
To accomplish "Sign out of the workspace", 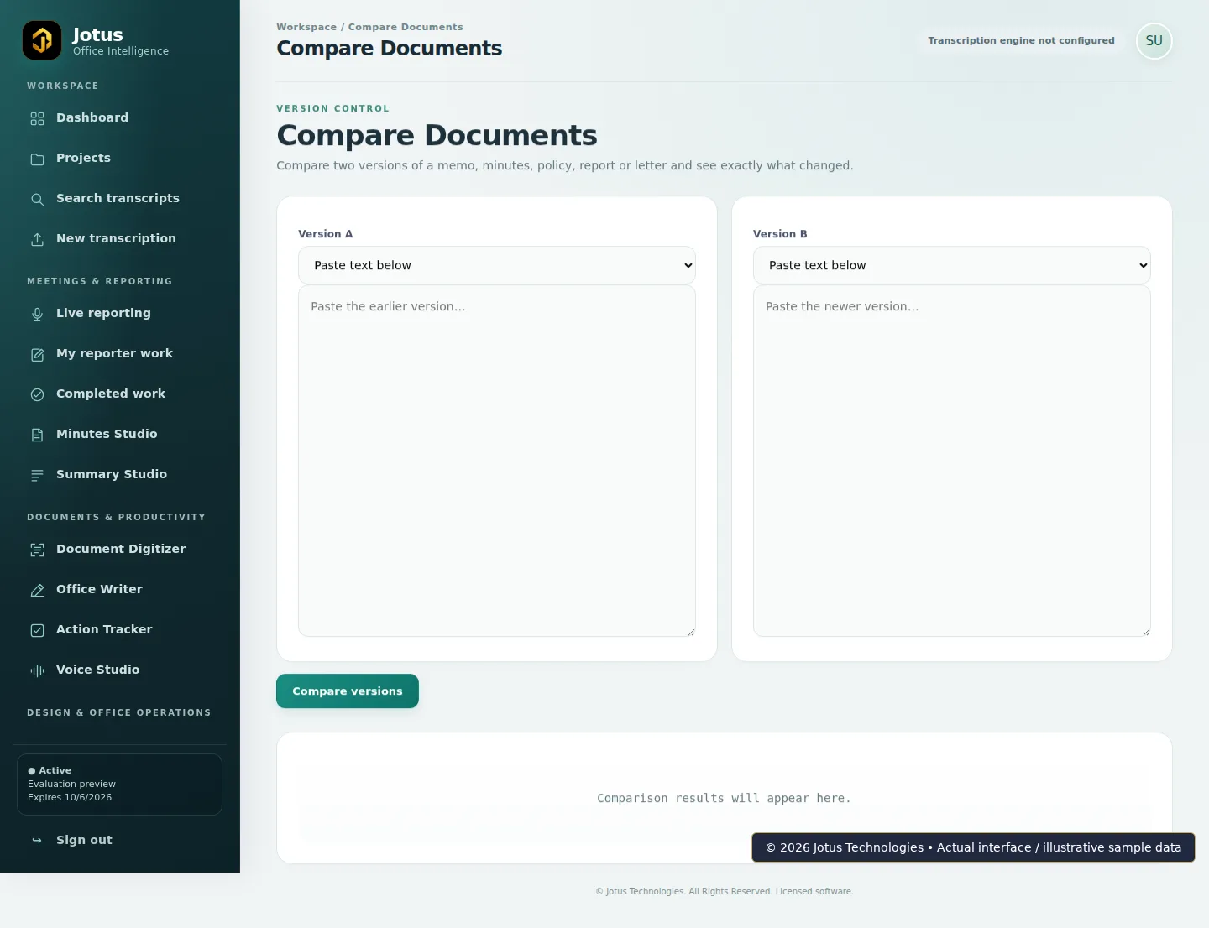I will (x=120, y=840).
